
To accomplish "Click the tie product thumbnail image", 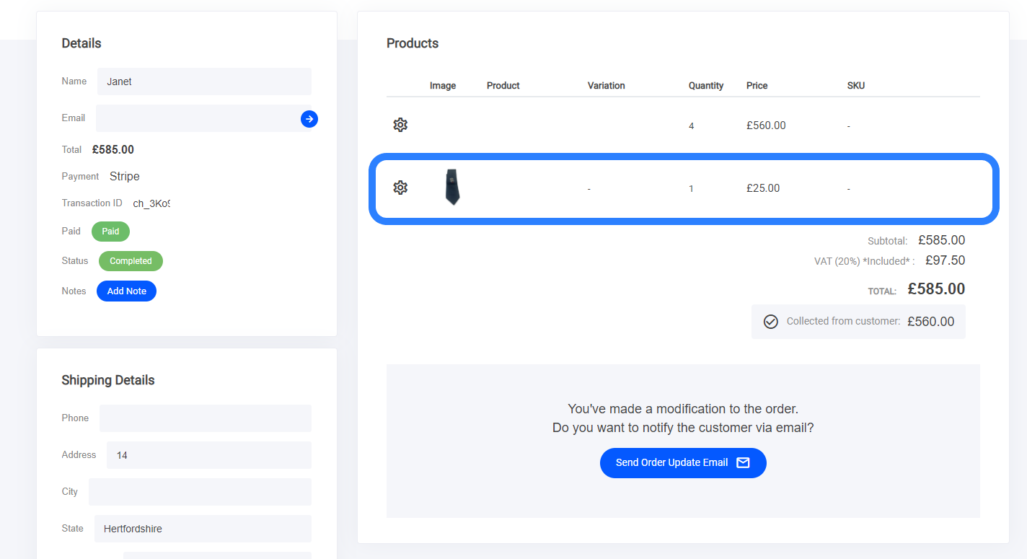I will click(x=452, y=188).
